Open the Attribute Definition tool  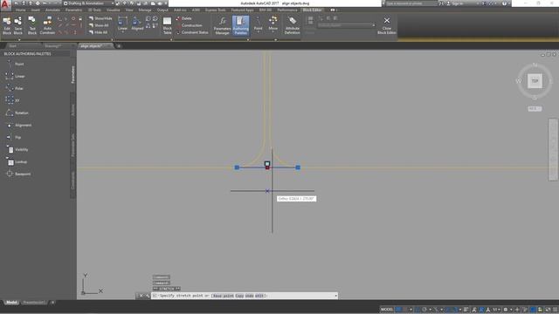292,25
